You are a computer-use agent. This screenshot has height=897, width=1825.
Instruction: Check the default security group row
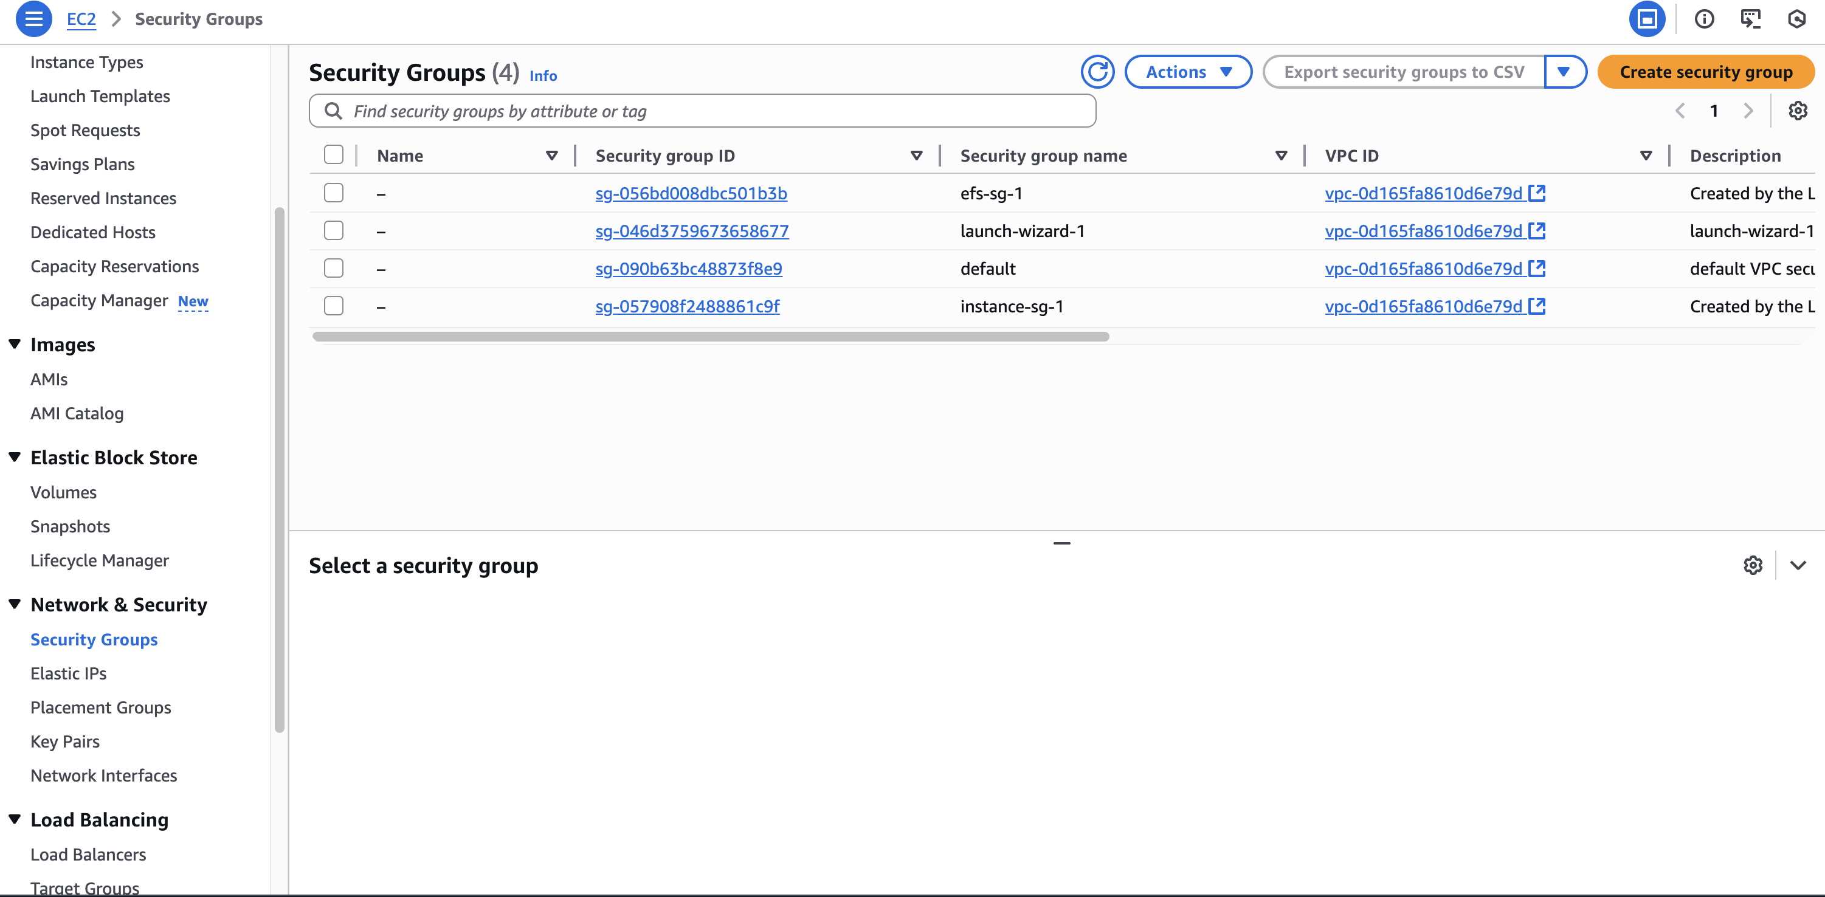click(334, 269)
